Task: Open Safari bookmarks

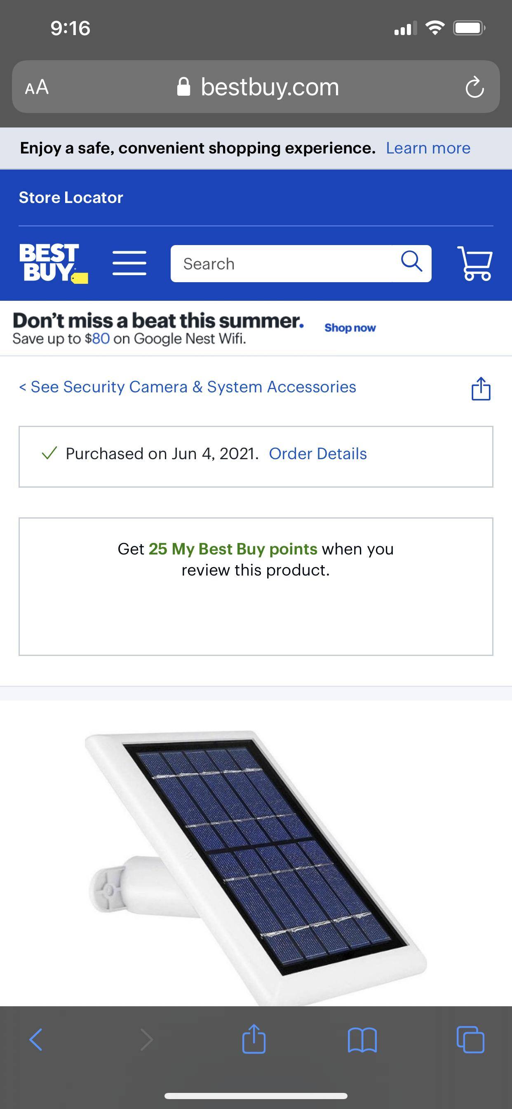Action: [x=362, y=1040]
